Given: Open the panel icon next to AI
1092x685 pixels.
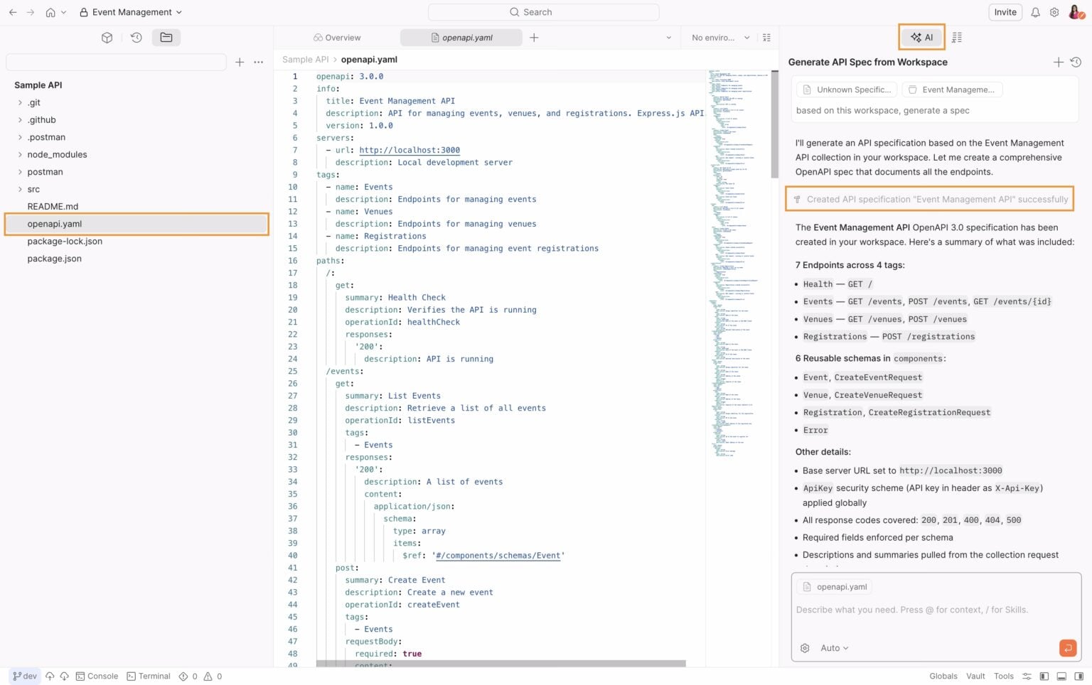Looking at the screenshot, I should tap(957, 38).
